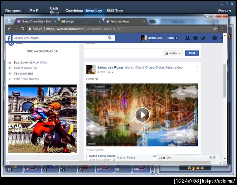Viewport: 237px width, 185px height.
Task: Open Quick Help question mark icon
Action: [x=214, y=38]
